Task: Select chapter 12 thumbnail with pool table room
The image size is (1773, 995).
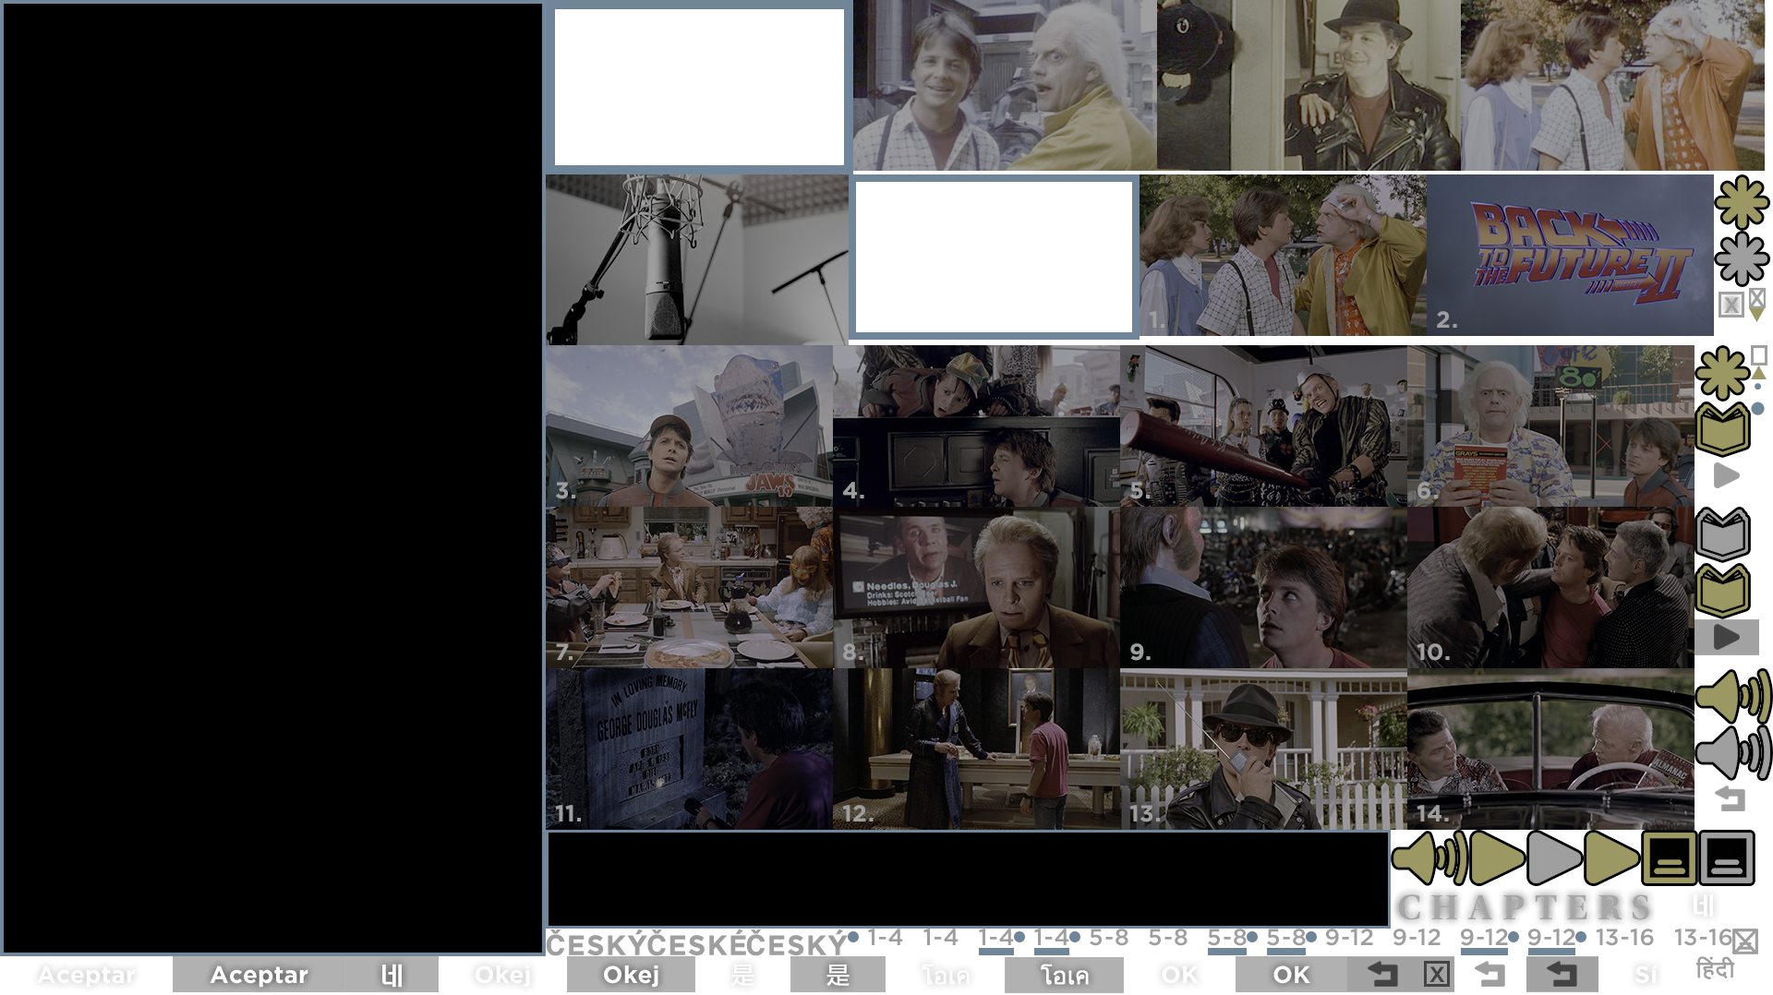Action: (x=976, y=749)
